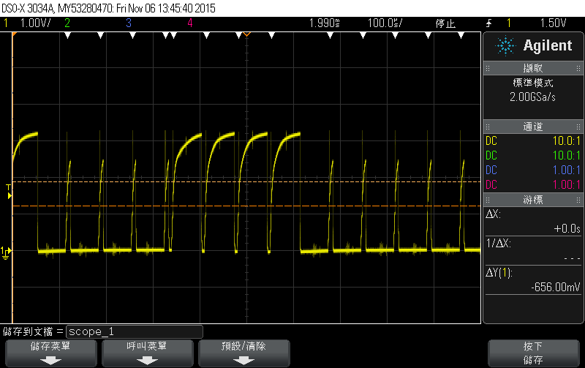This screenshot has width=585, height=368.
Task: Click the 2.00GSa/s sample rate text
Action: (x=533, y=97)
